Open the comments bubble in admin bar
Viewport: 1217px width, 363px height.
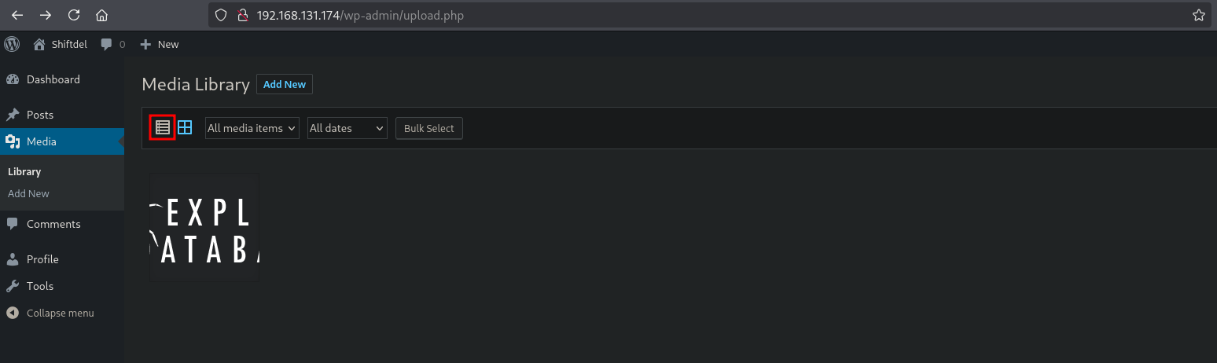coord(112,44)
